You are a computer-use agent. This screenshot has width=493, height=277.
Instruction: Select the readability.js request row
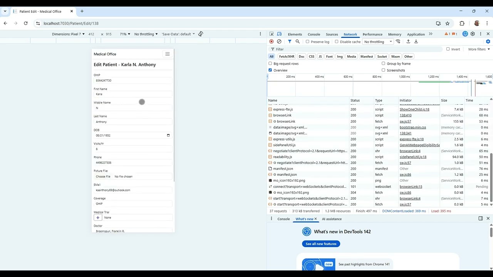[x=379, y=157]
